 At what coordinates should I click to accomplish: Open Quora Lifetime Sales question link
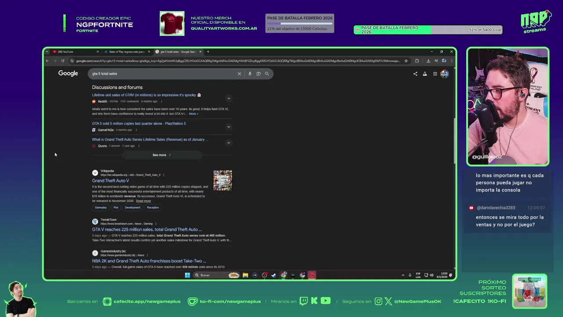[x=150, y=140]
